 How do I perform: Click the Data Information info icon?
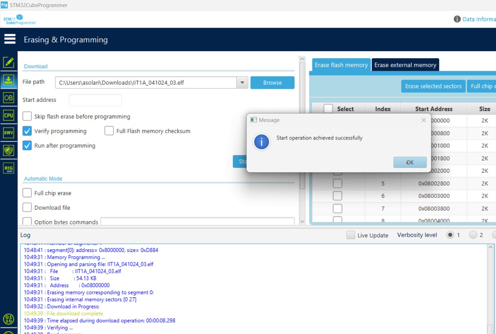pyautogui.click(x=457, y=19)
